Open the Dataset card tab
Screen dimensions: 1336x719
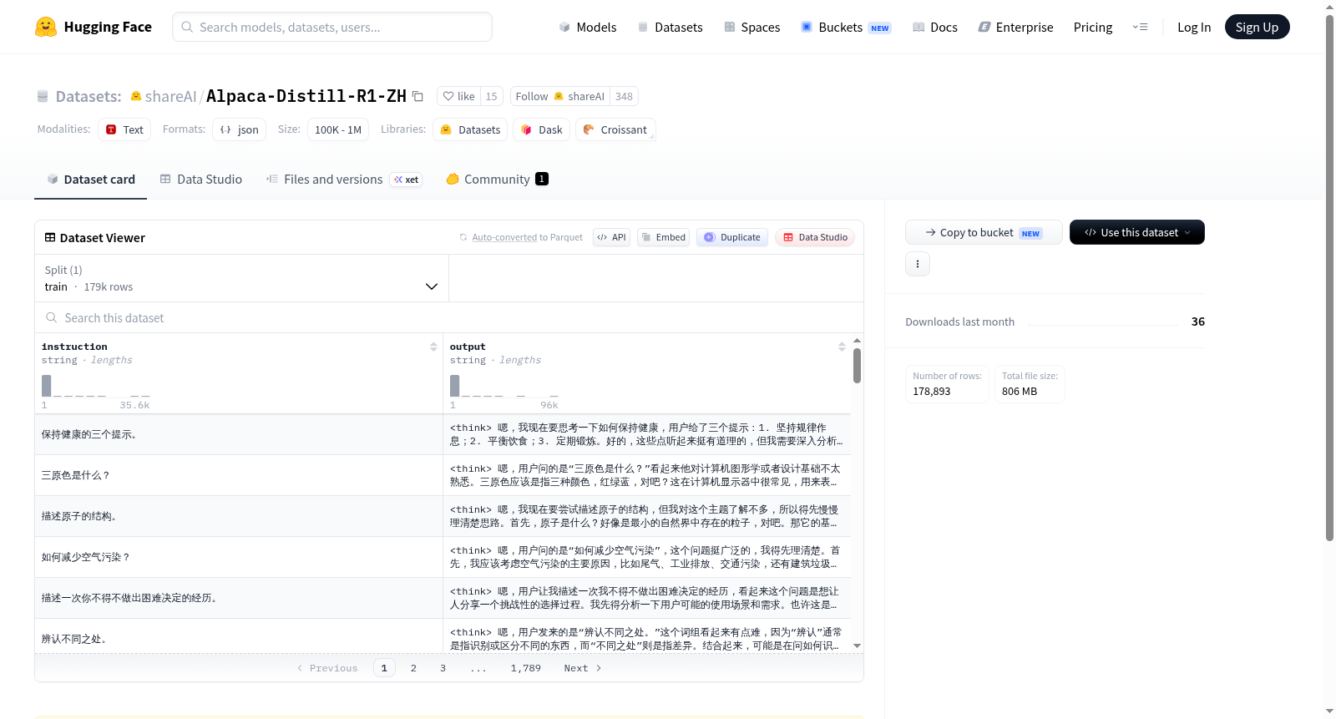pos(91,179)
